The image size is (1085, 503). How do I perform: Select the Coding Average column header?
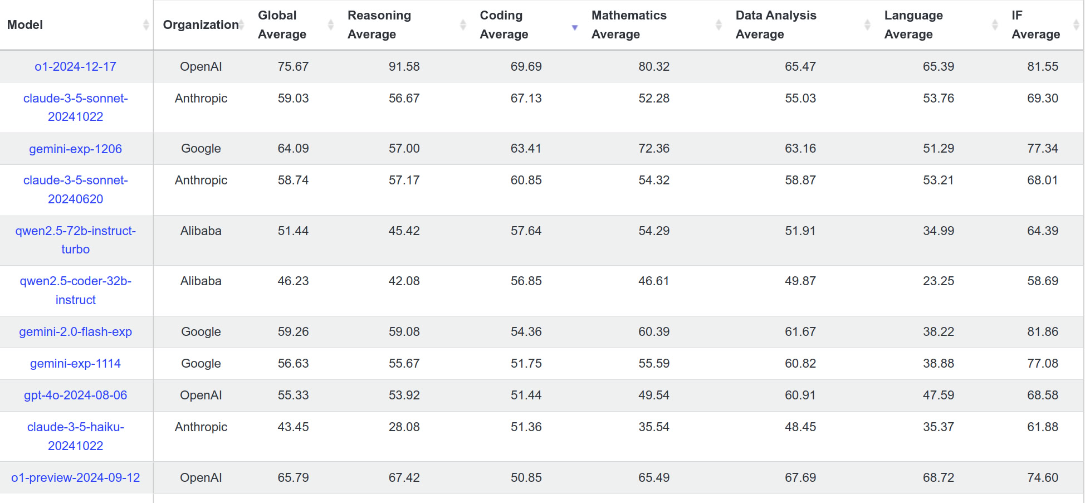coord(504,25)
